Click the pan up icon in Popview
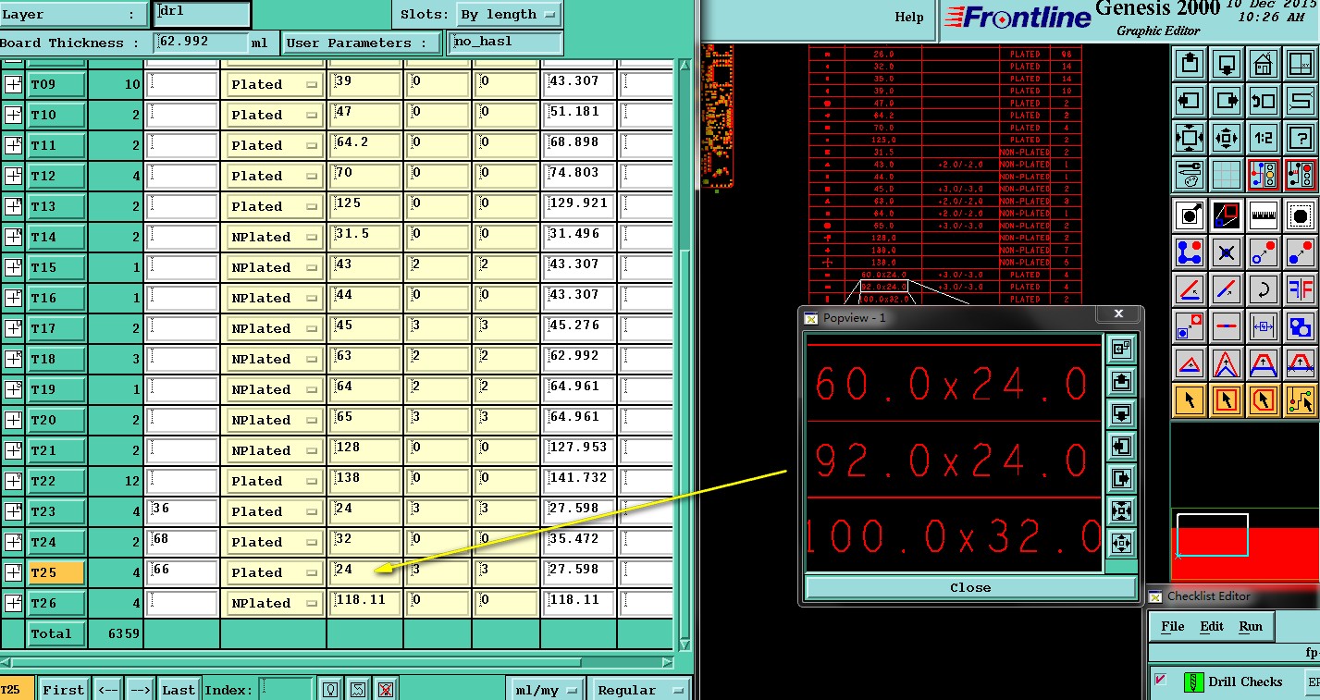 coord(1120,381)
